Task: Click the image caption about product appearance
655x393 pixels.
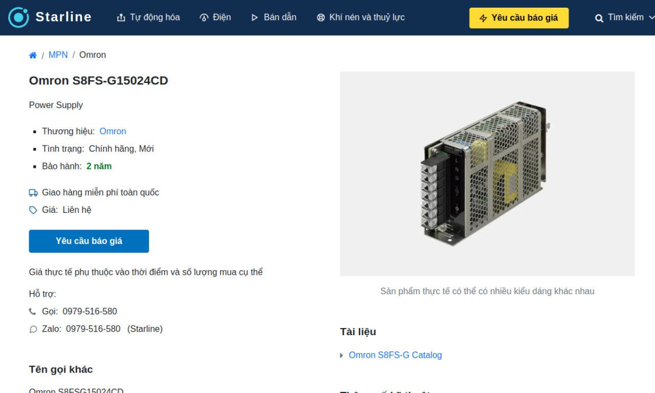Action: point(487,291)
